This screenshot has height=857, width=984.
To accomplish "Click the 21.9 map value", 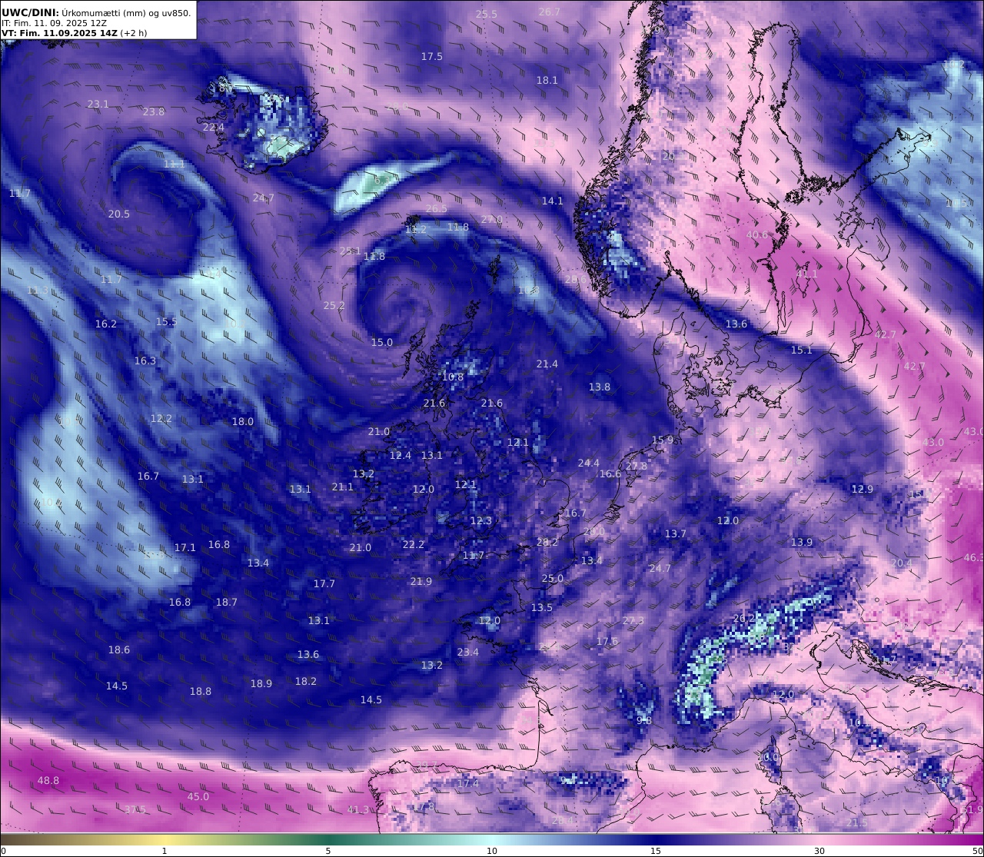I will [x=421, y=582].
